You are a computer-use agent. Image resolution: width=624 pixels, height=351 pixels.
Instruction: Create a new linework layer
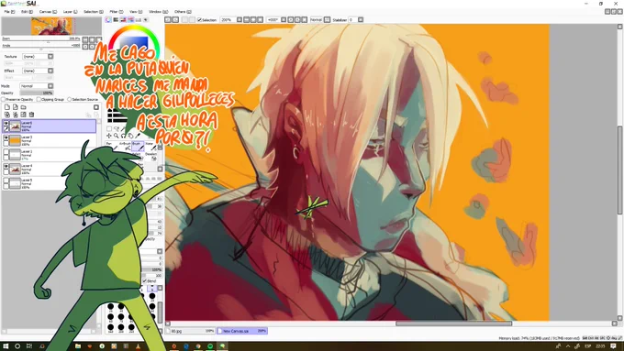(x=15, y=107)
